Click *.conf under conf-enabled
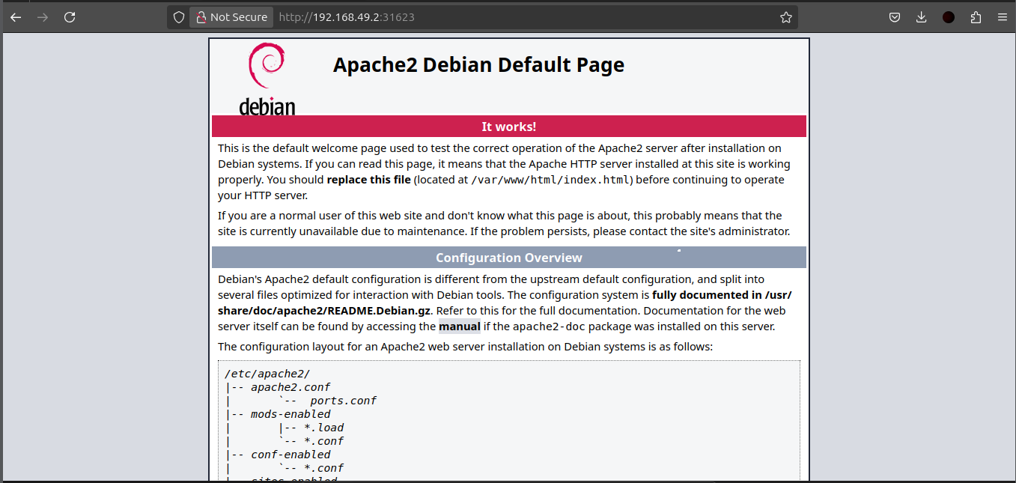This screenshot has height=483, width=1016. click(323, 468)
